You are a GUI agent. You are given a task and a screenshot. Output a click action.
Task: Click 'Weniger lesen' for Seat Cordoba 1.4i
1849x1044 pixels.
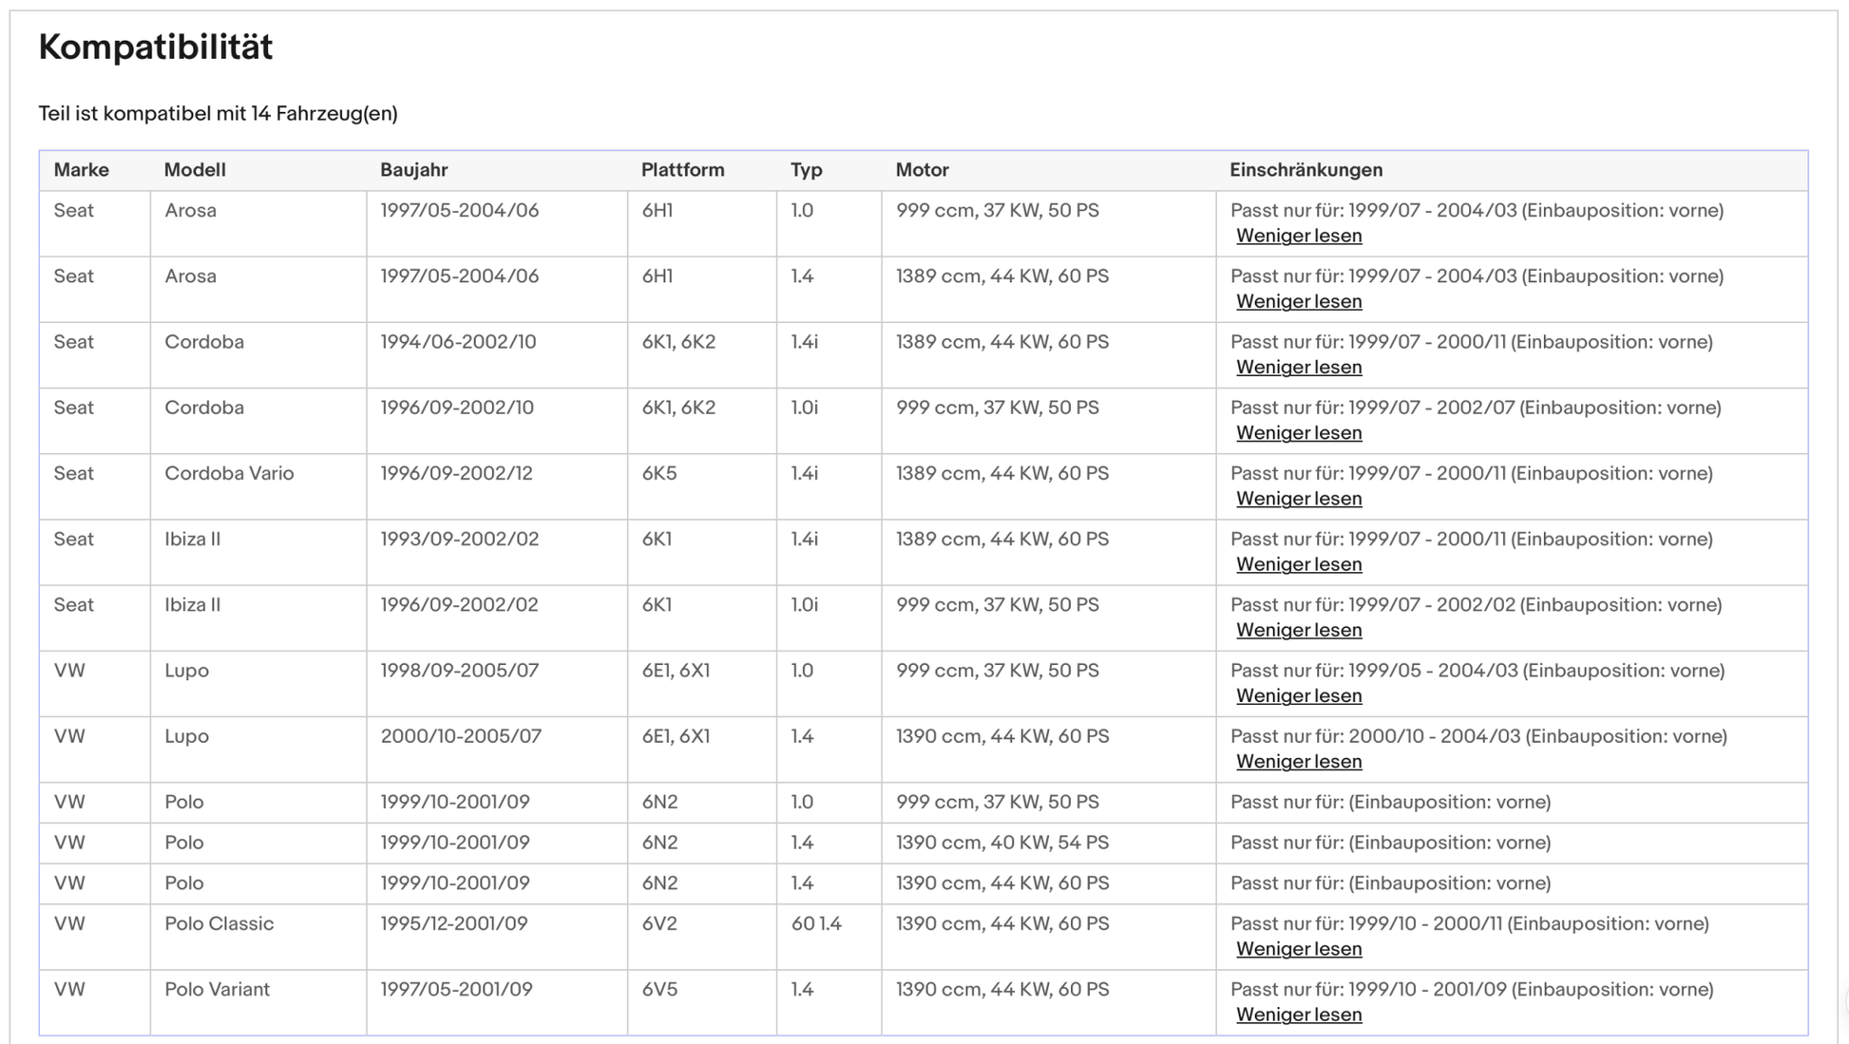[1298, 367]
